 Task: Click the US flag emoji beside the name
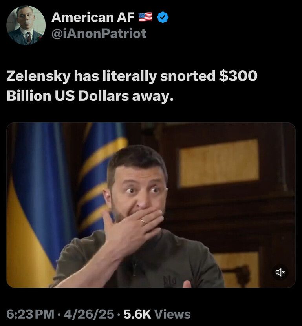click(x=145, y=17)
